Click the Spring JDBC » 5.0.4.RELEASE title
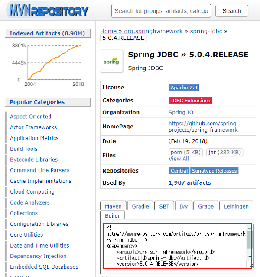 188,55
